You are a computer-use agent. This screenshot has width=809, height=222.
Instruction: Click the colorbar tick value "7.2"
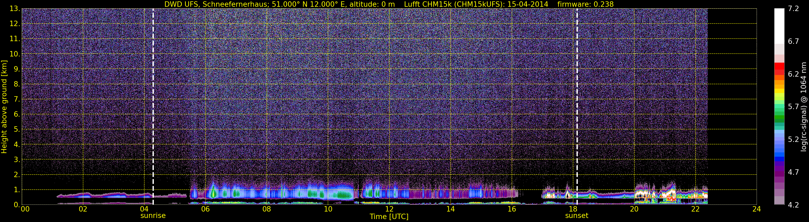point(793,9)
